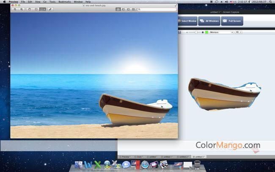This screenshot has width=275, height=172.
Task: Switch Preview to contact sheet view
Action: point(133,9)
